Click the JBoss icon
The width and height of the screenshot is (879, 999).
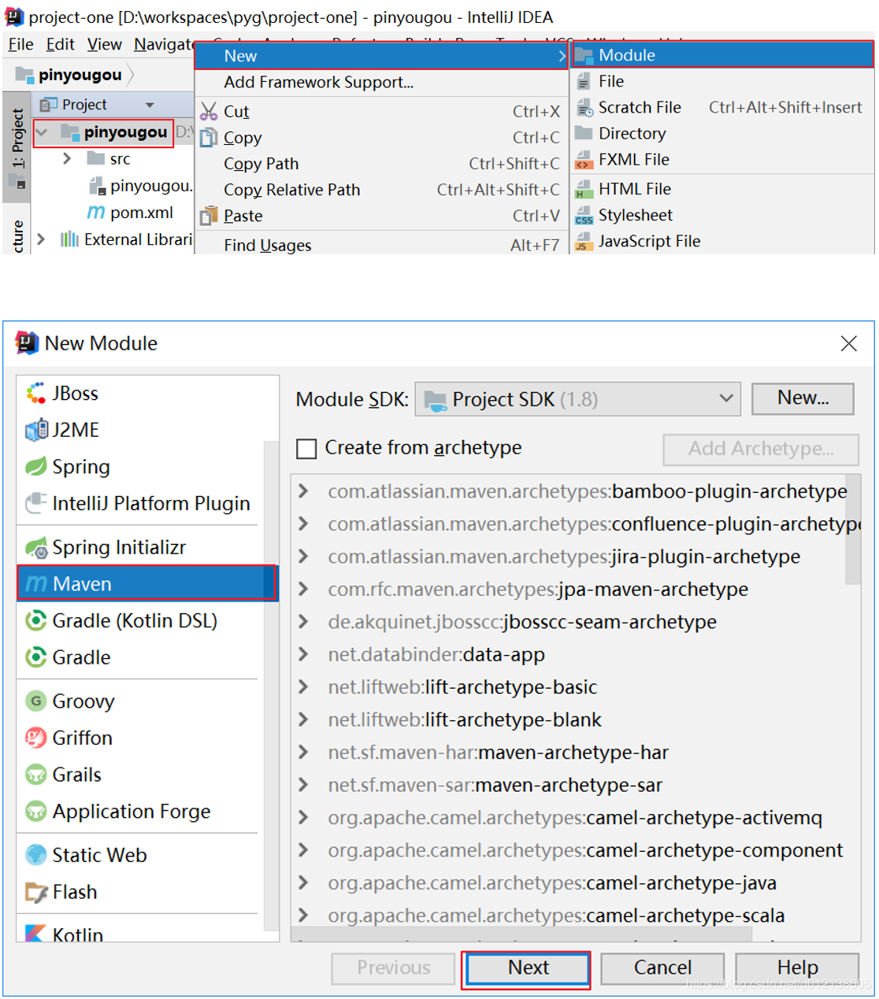pos(36,394)
